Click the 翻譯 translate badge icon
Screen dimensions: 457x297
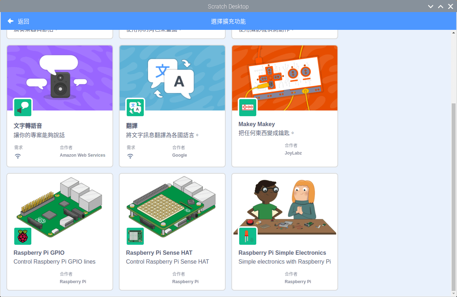tap(135, 108)
